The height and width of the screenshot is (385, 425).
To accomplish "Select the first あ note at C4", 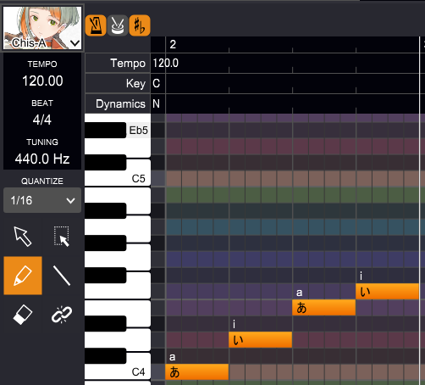I will coord(197,372).
